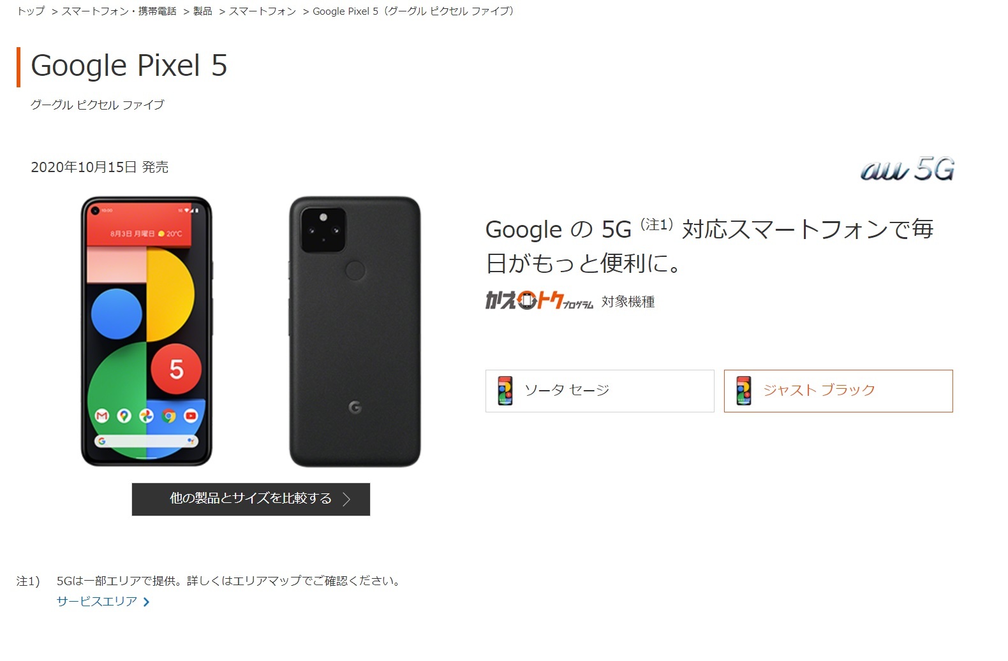Open スマートフォン・携帯電話 breadcrumb
1008x661 pixels.
[x=119, y=11]
